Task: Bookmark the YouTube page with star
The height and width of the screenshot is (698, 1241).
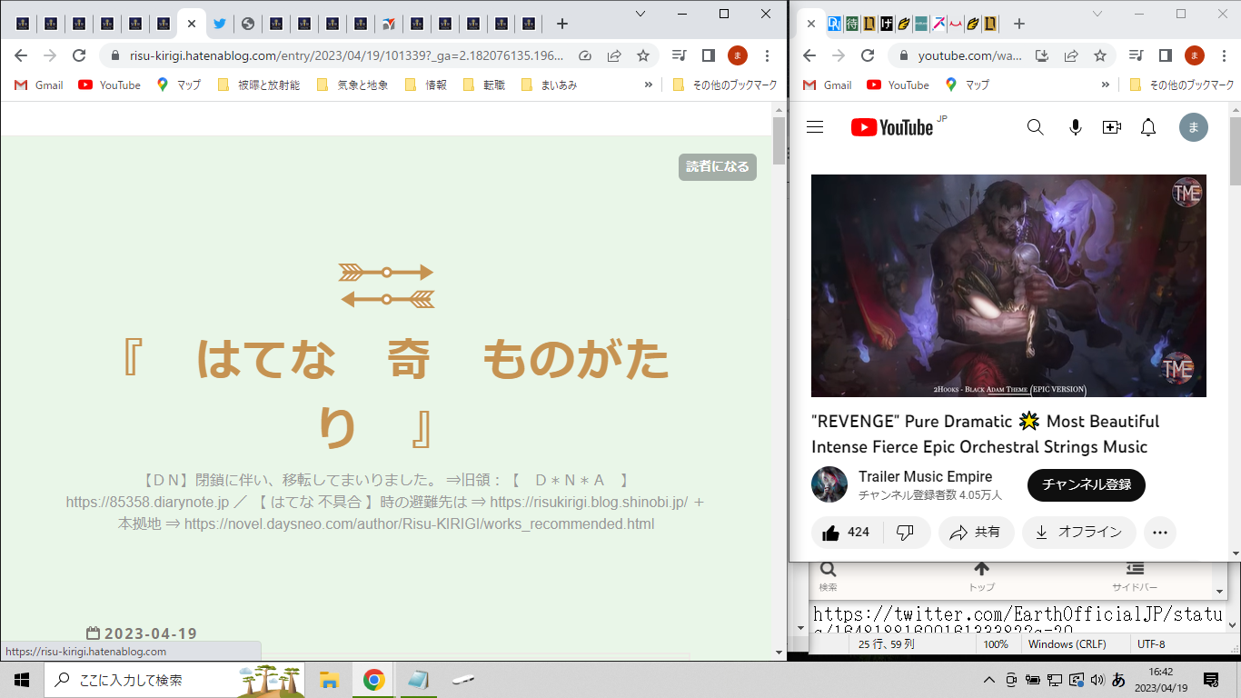Action: coord(1100,55)
